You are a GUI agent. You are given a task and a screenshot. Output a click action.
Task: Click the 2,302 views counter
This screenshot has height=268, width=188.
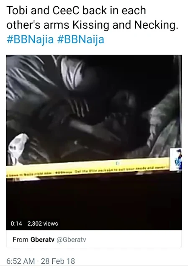point(43,223)
